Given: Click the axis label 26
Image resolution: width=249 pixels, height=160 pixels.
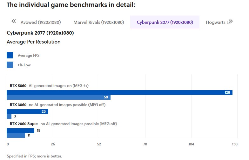Looking at the screenshot, I should tap(53, 144).
